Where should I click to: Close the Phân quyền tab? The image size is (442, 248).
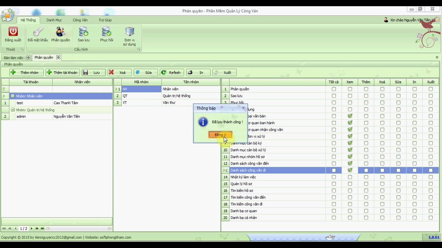[58, 57]
